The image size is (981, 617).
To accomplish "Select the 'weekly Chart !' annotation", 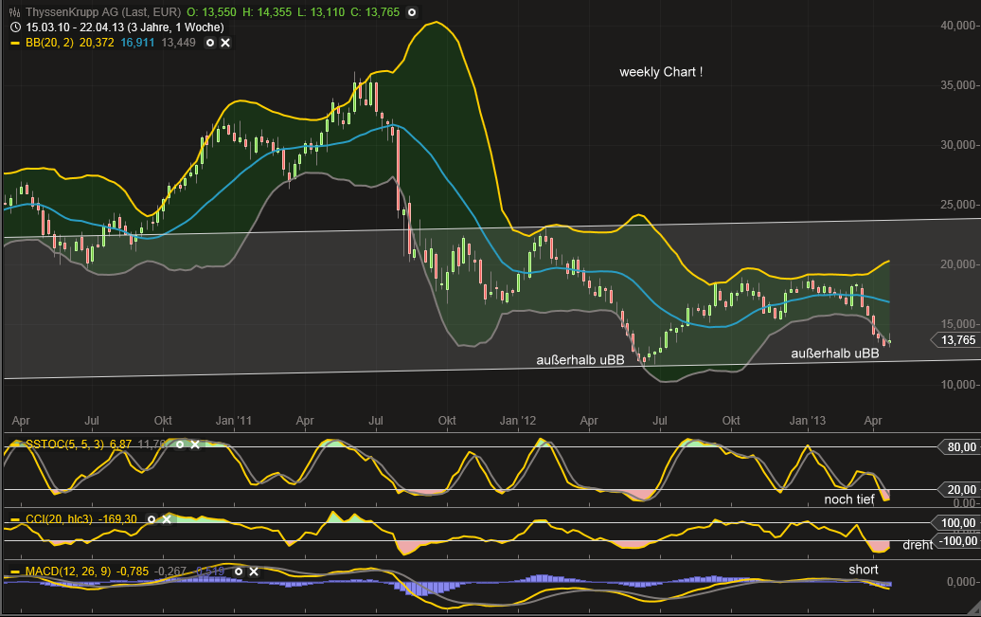I will point(661,72).
